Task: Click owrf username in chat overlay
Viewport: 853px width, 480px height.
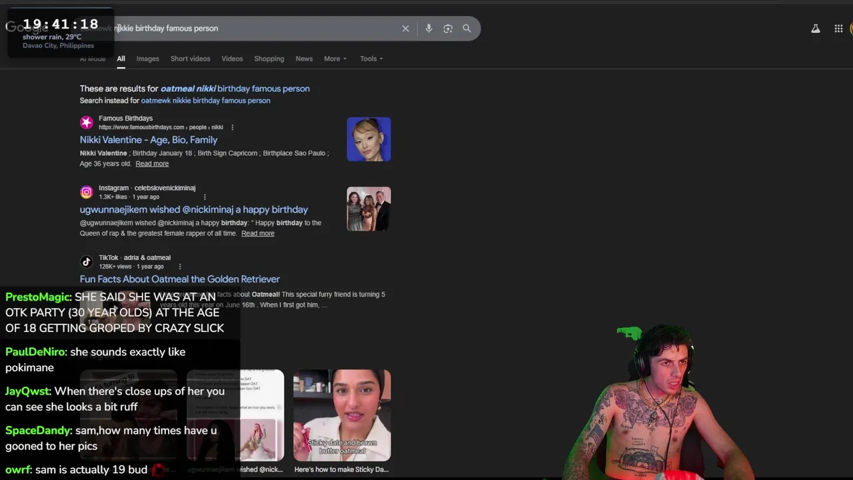Action: [17, 470]
